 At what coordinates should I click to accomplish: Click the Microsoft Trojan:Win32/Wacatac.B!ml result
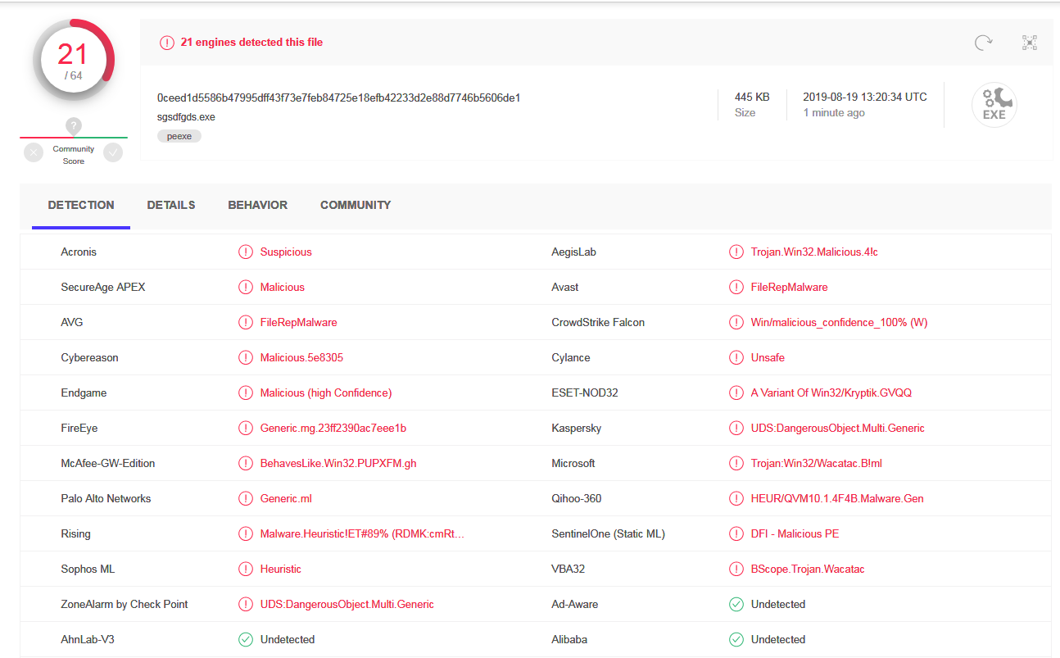click(x=816, y=464)
